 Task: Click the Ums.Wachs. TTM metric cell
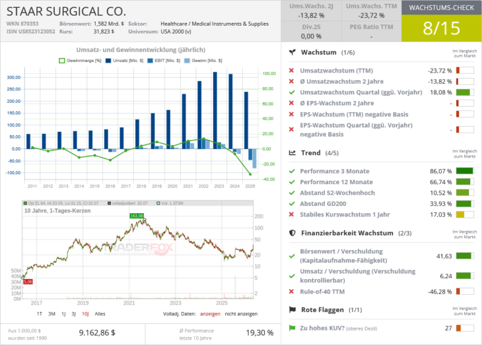click(x=371, y=11)
